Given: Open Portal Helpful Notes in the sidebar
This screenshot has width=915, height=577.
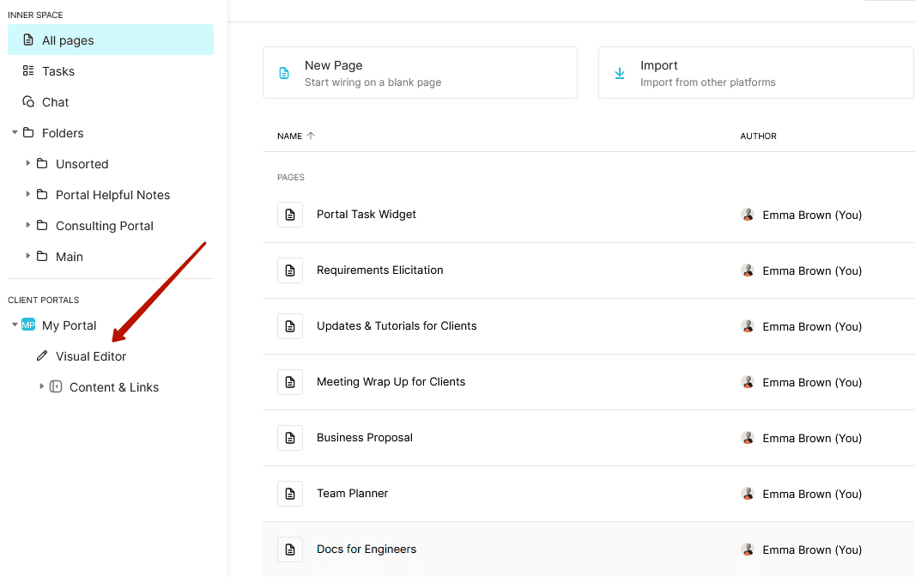Looking at the screenshot, I should 113,194.
